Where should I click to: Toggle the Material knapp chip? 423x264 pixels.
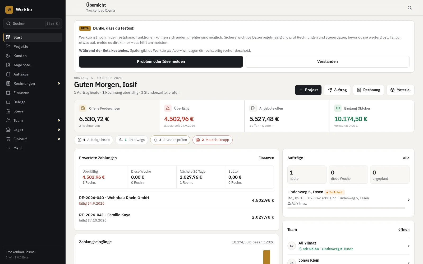pos(213,140)
